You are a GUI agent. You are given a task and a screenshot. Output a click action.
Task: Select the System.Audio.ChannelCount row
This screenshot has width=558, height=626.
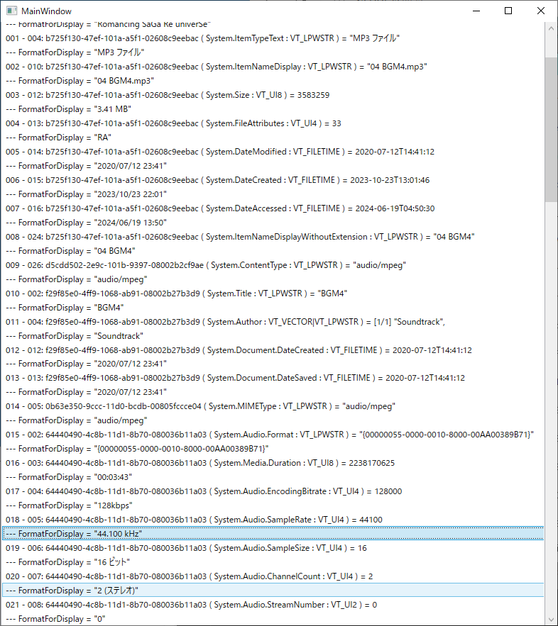[x=273, y=576]
